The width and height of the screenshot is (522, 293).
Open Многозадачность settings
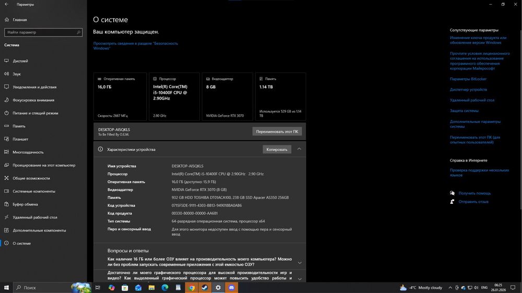(28, 152)
